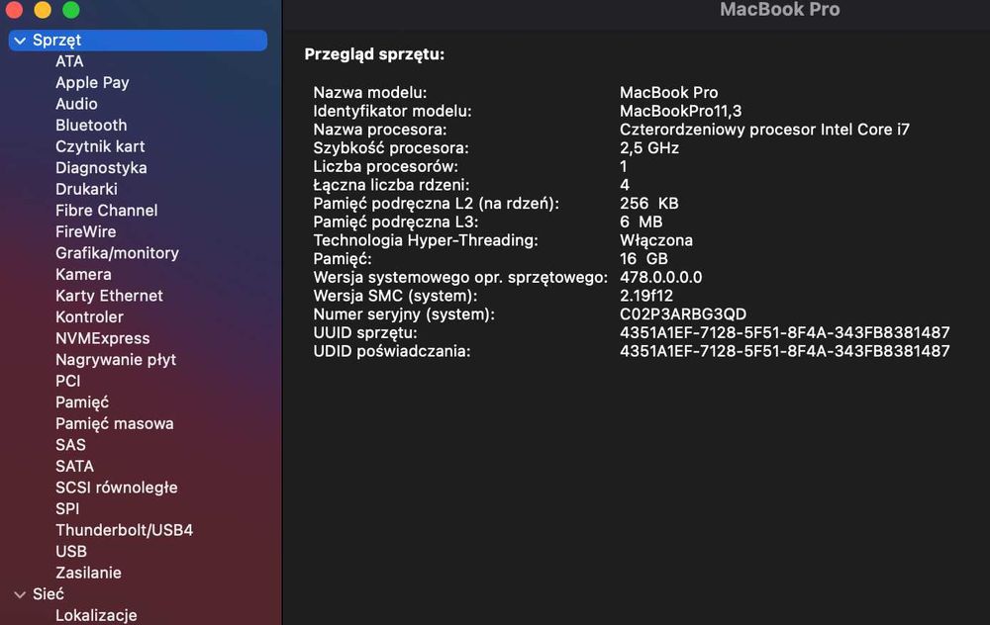Image resolution: width=990 pixels, height=625 pixels.
Task: Select Pamięć in the sidebar
Action: 82,402
